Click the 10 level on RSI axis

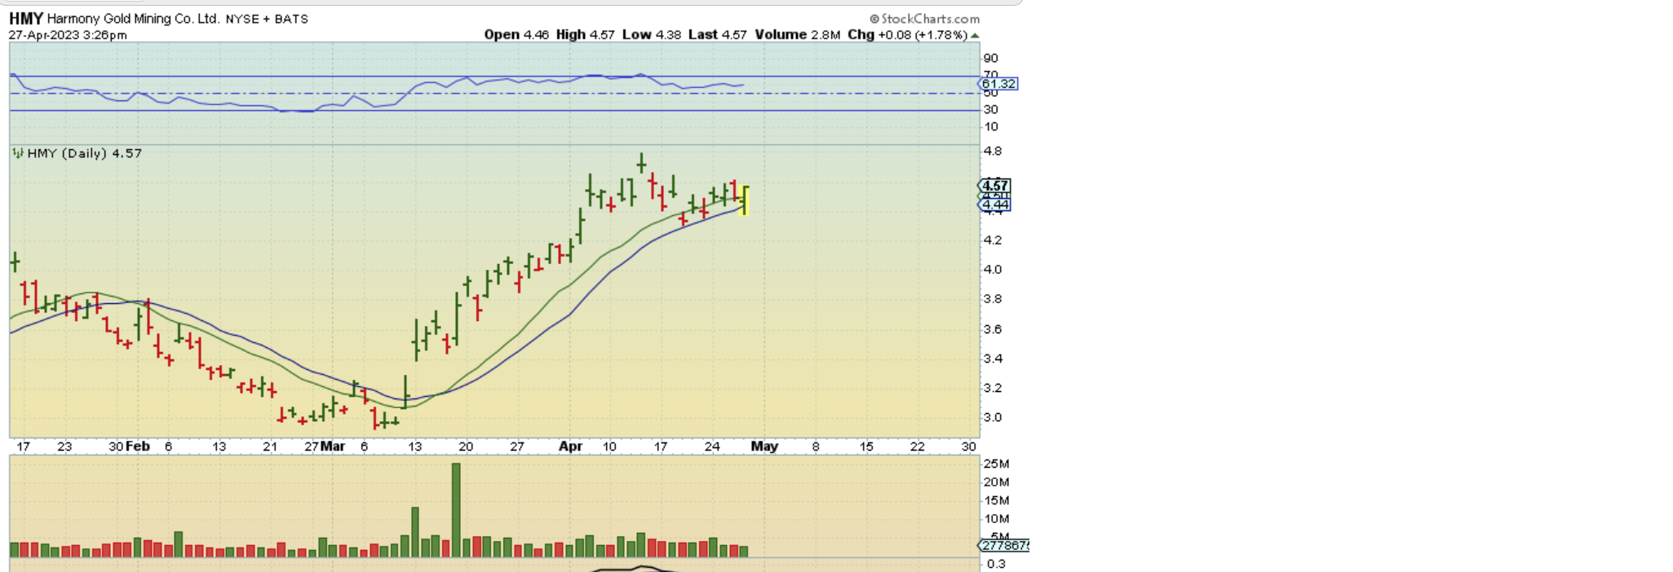(x=990, y=126)
